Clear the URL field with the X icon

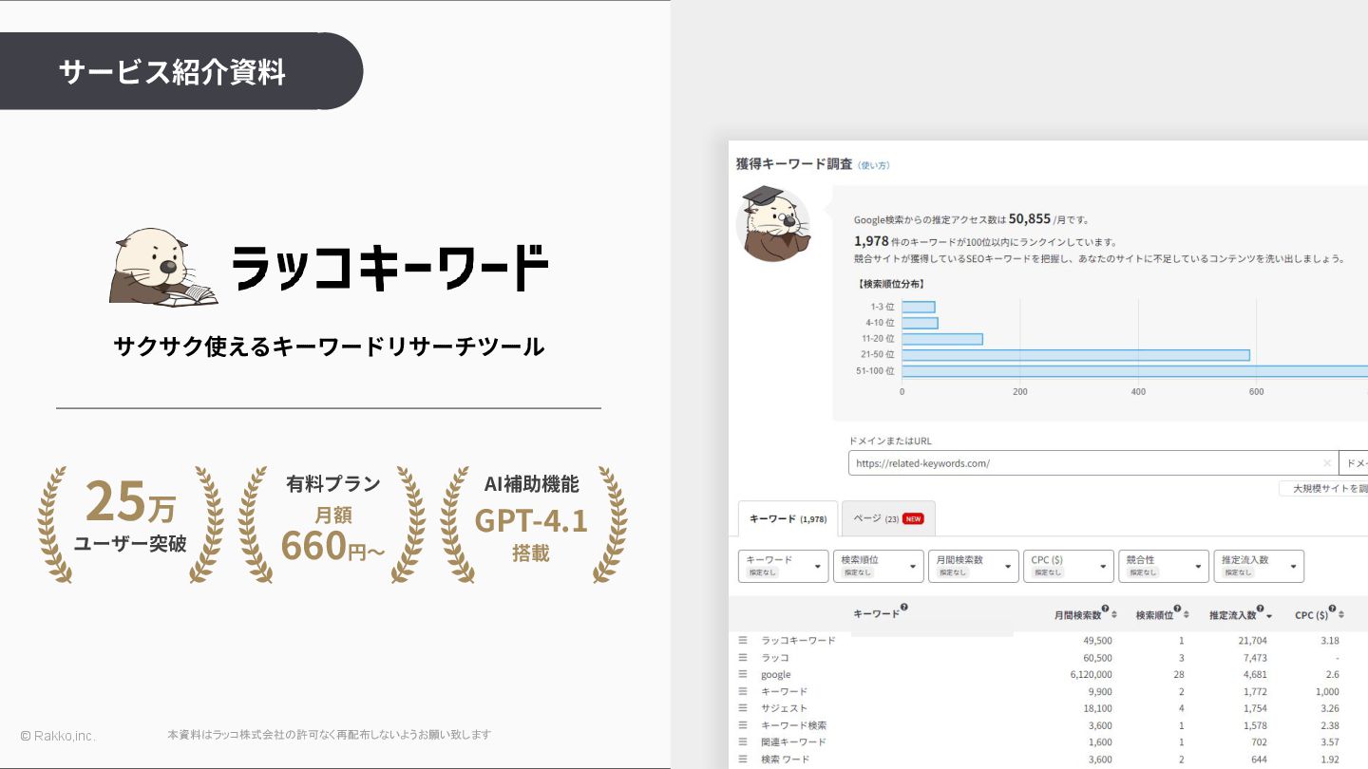tap(1327, 463)
